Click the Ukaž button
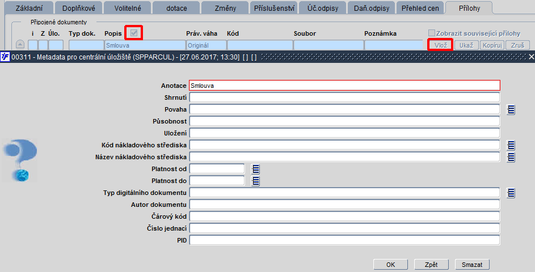This screenshot has height=272, width=535. (x=466, y=45)
